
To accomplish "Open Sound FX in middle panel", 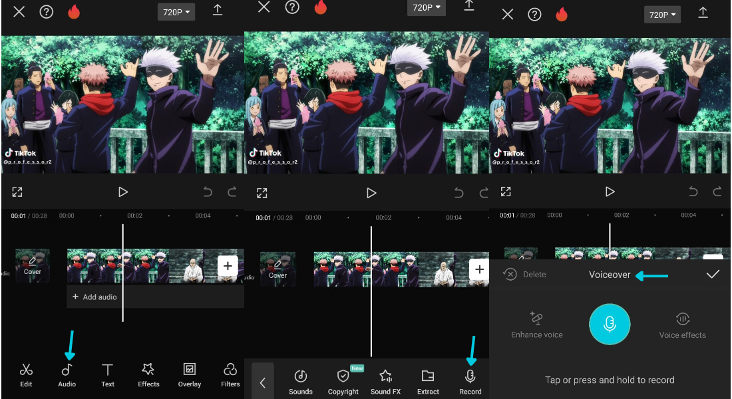I will click(x=385, y=382).
